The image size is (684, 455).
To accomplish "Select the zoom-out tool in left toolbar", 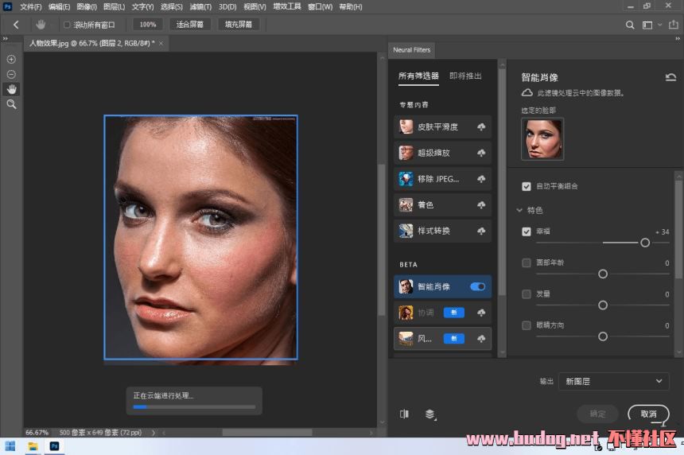I will pyautogui.click(x=11, y=74).
